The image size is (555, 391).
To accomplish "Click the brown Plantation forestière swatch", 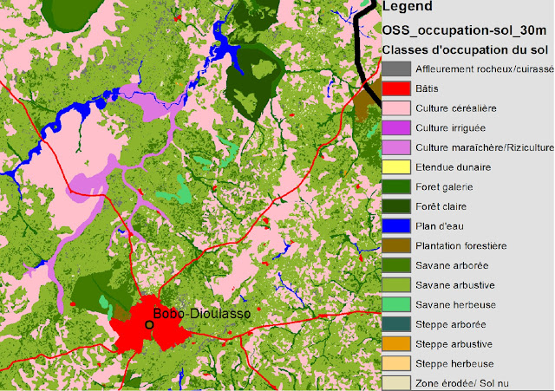I will point(396,245).
